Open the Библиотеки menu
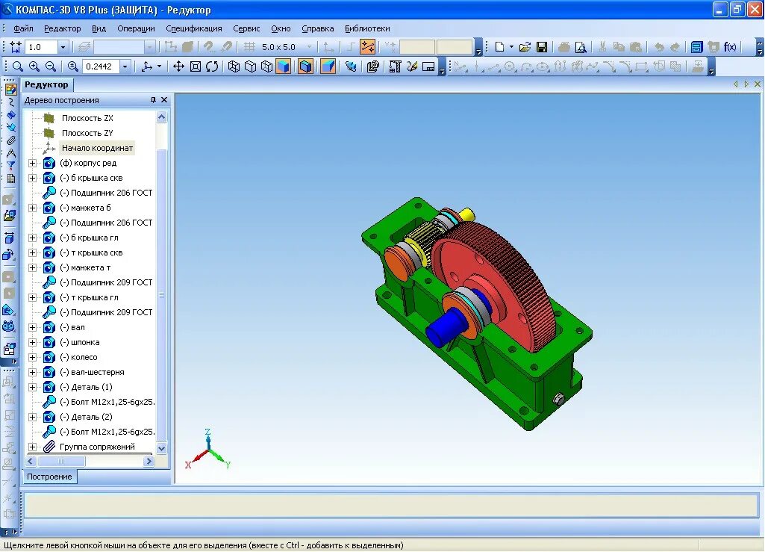 367,28
